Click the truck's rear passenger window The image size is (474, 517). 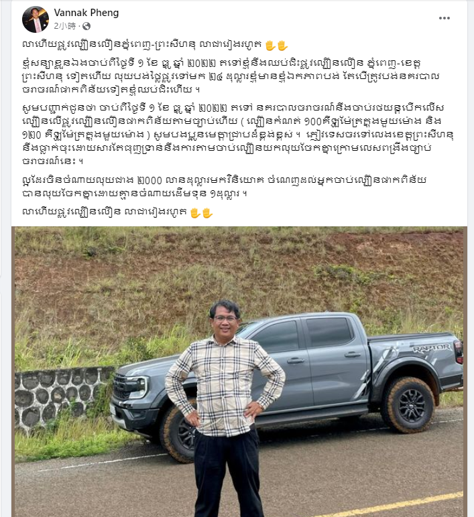329,333
